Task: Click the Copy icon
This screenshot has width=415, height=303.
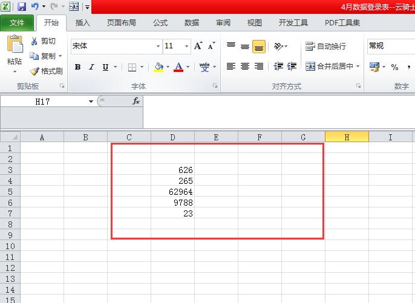Action: 34,56
